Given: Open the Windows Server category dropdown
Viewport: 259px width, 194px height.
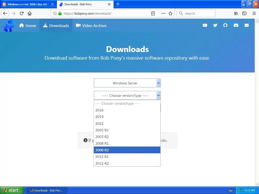Looking at the screenshot, I should [127, 83].
